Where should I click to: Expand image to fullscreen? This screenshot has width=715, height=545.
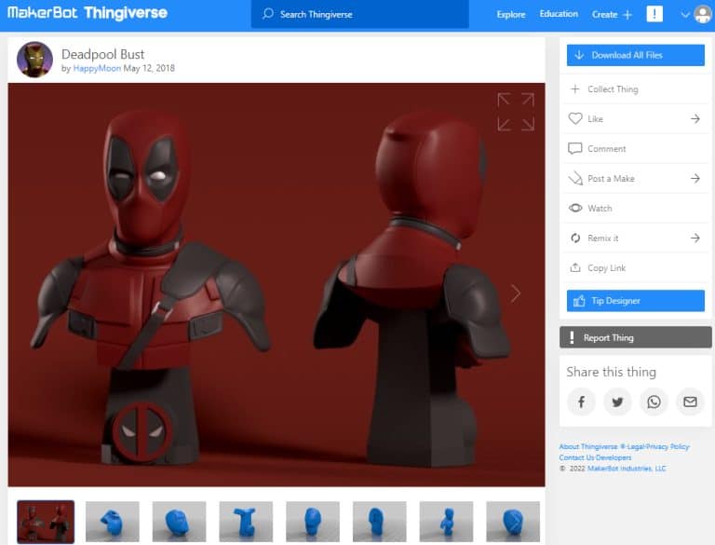(x=516, y=112)
